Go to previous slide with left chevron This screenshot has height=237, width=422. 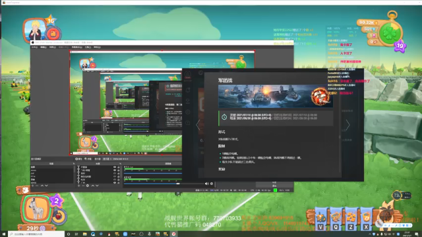pos(198,124)
